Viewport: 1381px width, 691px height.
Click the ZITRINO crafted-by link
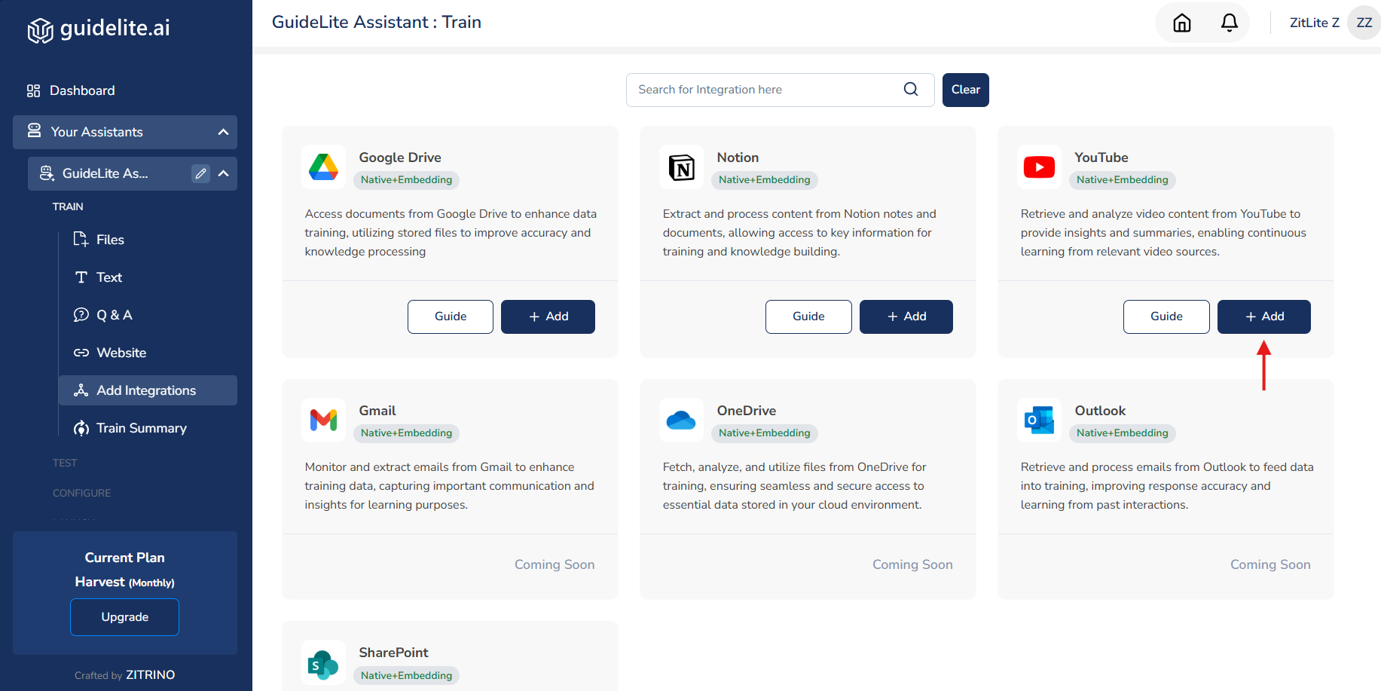(x=150, y=675)
